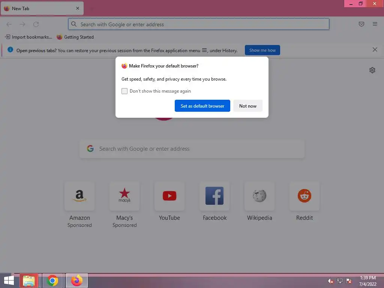Switch to Chrome on the taskbar
Viewport: 384px width, 288px height.
(x=52, y=280)
